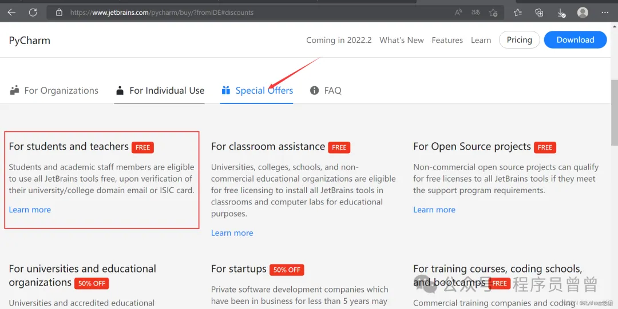Open the Learn menu item
Screen dimensions: 618x309
481,40
